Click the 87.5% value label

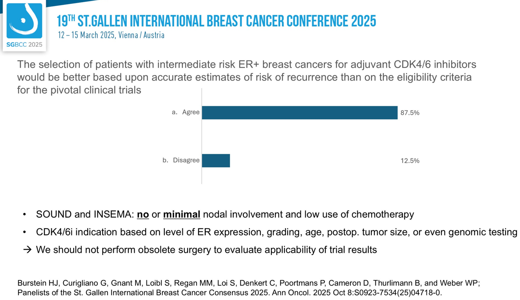(x=410, y=113)
